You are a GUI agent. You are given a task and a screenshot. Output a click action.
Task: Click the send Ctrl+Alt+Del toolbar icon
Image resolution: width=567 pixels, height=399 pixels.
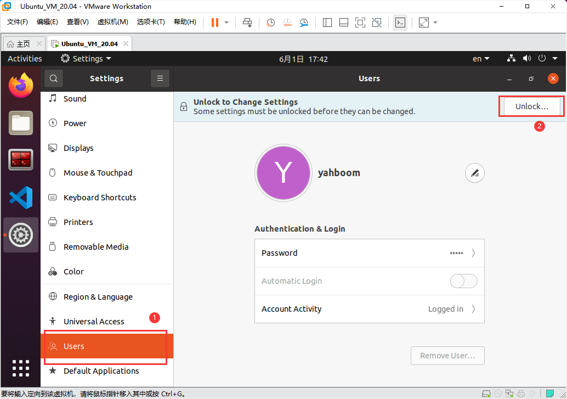pos(247,23)
